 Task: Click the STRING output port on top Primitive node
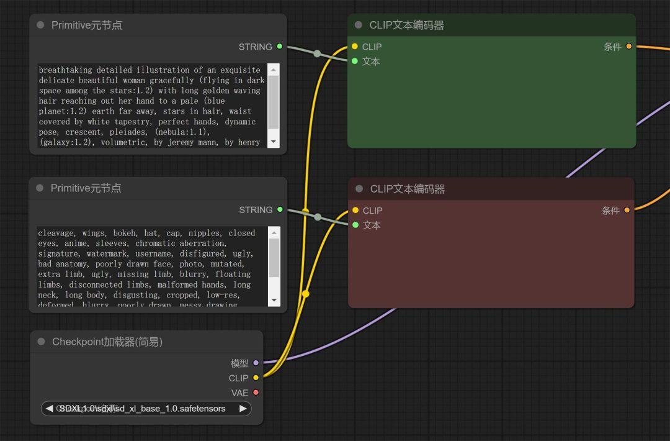280,47
